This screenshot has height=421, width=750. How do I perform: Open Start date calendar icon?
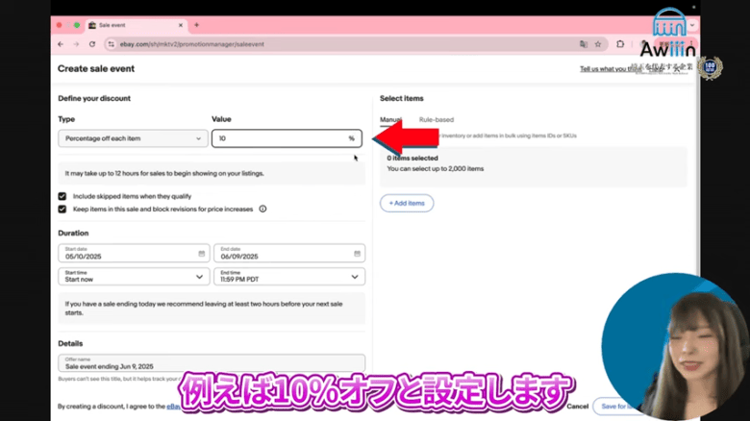click(x=201, y=254)
